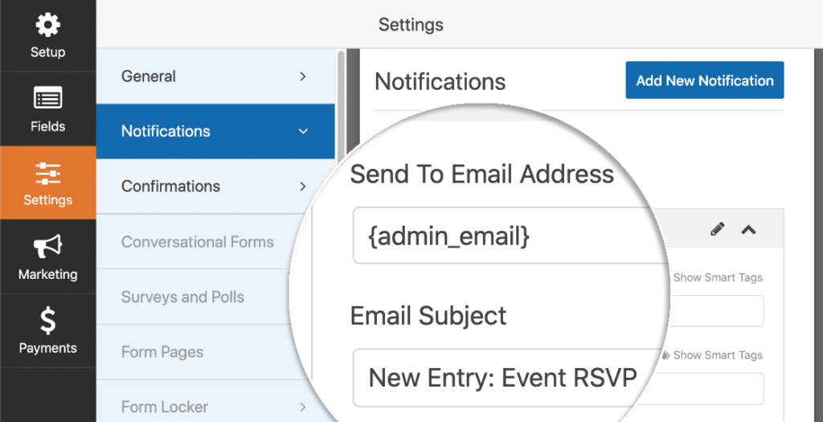
Task: Open the General settings section
Action: (215, 76)
